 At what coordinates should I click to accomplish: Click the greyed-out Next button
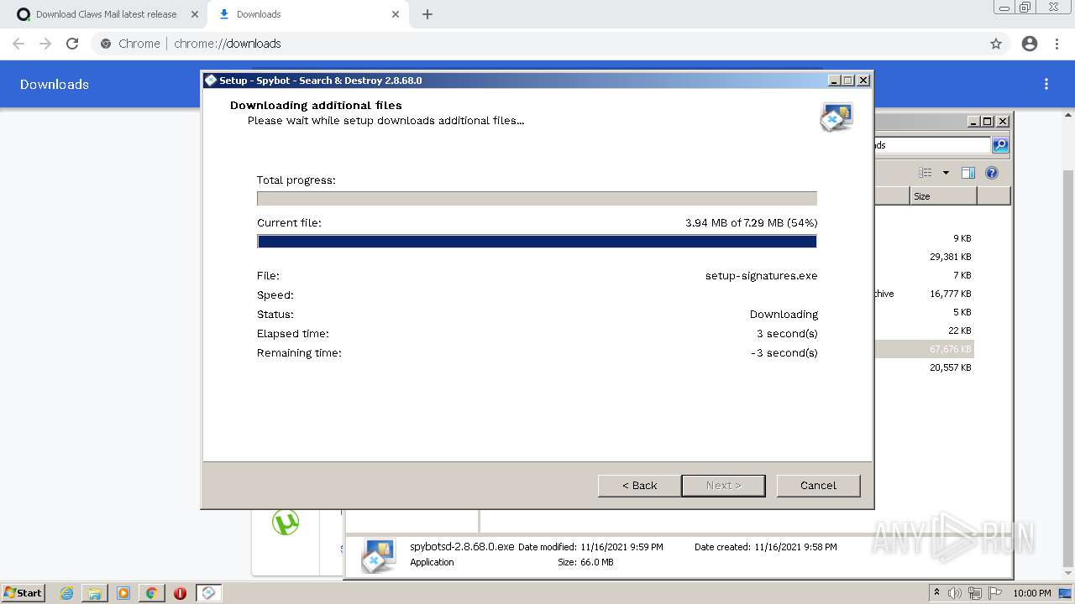click(x=723, y=485)
